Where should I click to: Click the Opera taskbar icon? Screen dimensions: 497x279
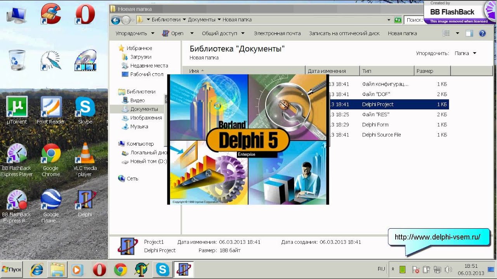click(x=99, y=269)
